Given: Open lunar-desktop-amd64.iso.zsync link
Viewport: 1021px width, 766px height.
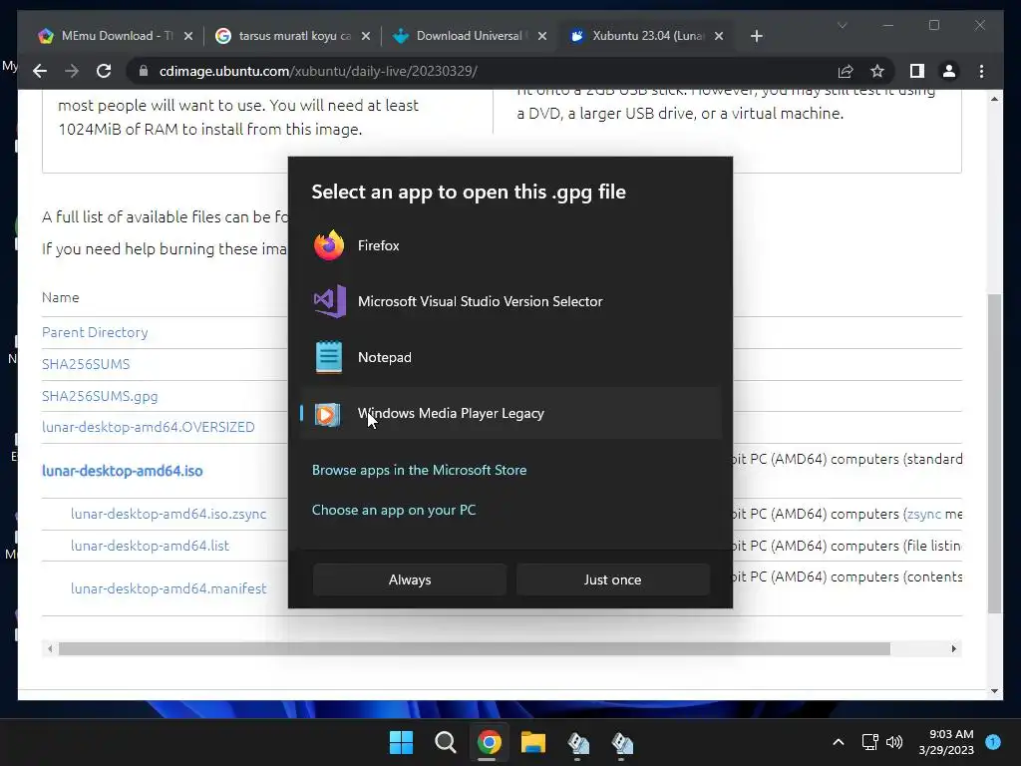Looking at the screenshot, I should pos(169,514).
